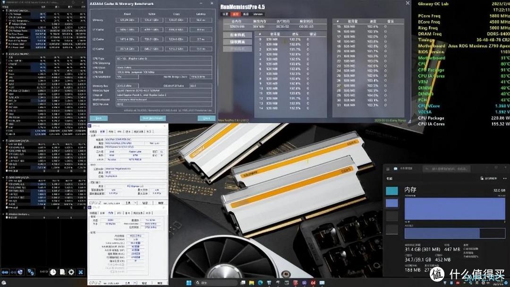Viewport: 510px width, 287px height.
Task: Click Close button in AIDA64 benchmark window
Action: [206, 118]
